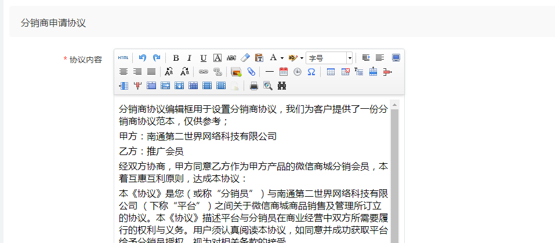Merge cell to the right
The width and height of the screenshot is (555, 243).
[x=165, y=86]
